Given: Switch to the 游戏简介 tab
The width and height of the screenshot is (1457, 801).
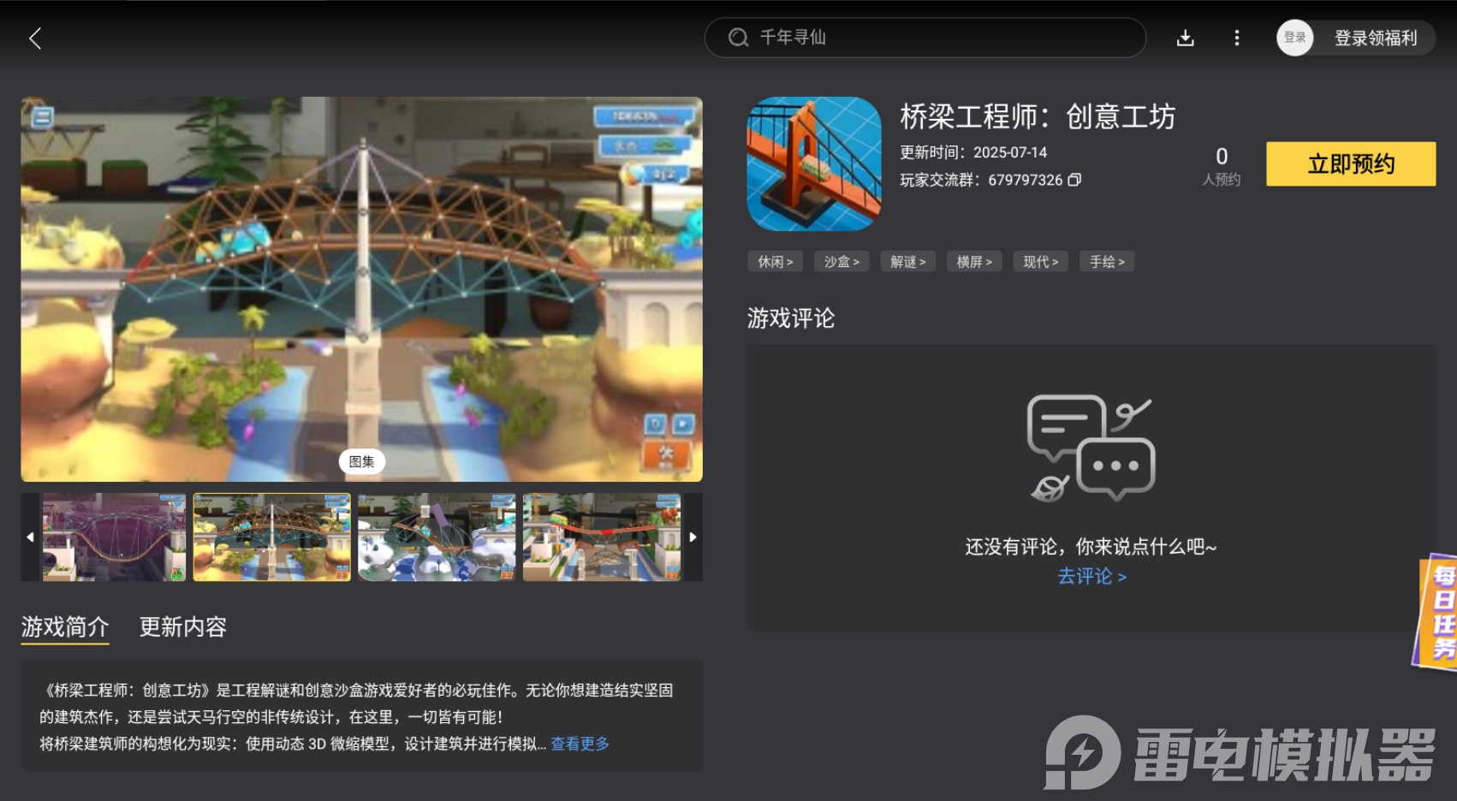Looking at the screenshot, I should click(65, 627).
